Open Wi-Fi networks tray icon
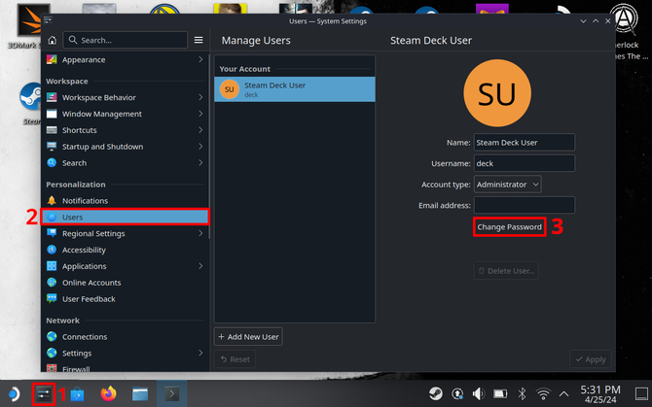The width and height of the screenshot is (652, 407). (543, 393)
